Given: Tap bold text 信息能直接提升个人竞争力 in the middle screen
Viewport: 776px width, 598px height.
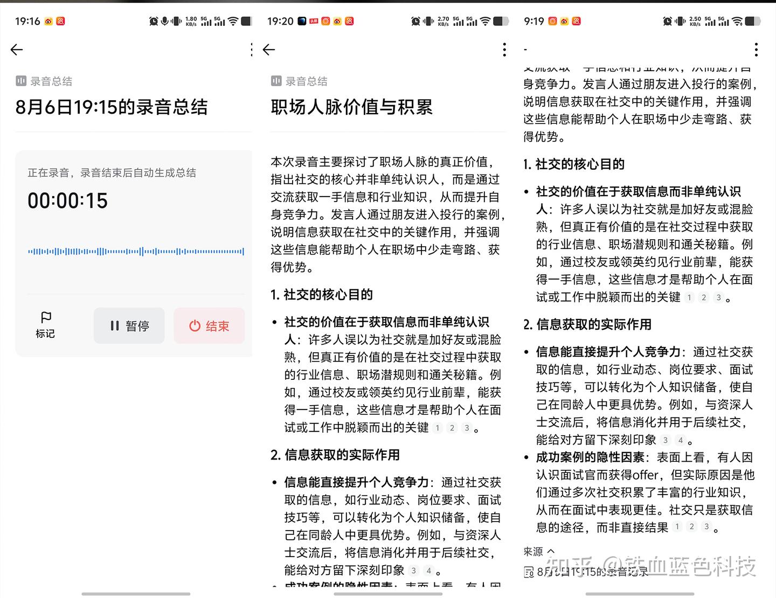Looking at the screenshot, I should point(356,482).
